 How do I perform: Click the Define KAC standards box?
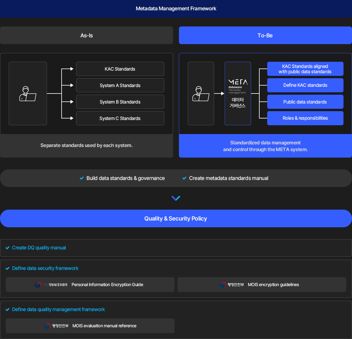[305, 85]
